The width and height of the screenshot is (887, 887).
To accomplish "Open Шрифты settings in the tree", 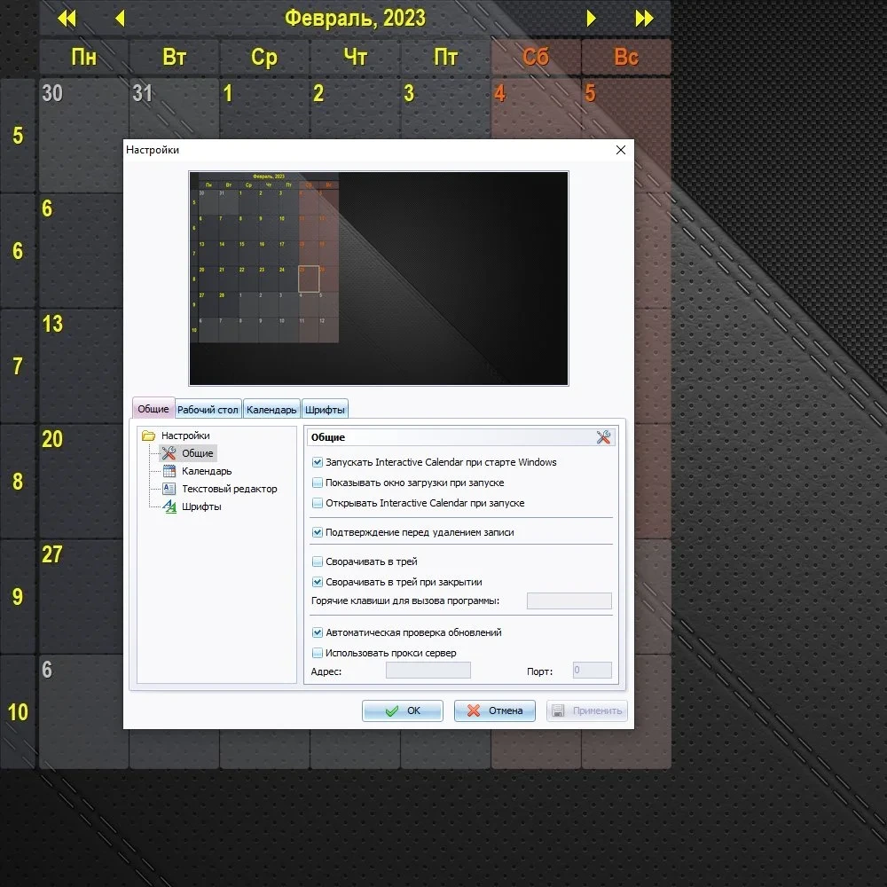I will (192, 506).
